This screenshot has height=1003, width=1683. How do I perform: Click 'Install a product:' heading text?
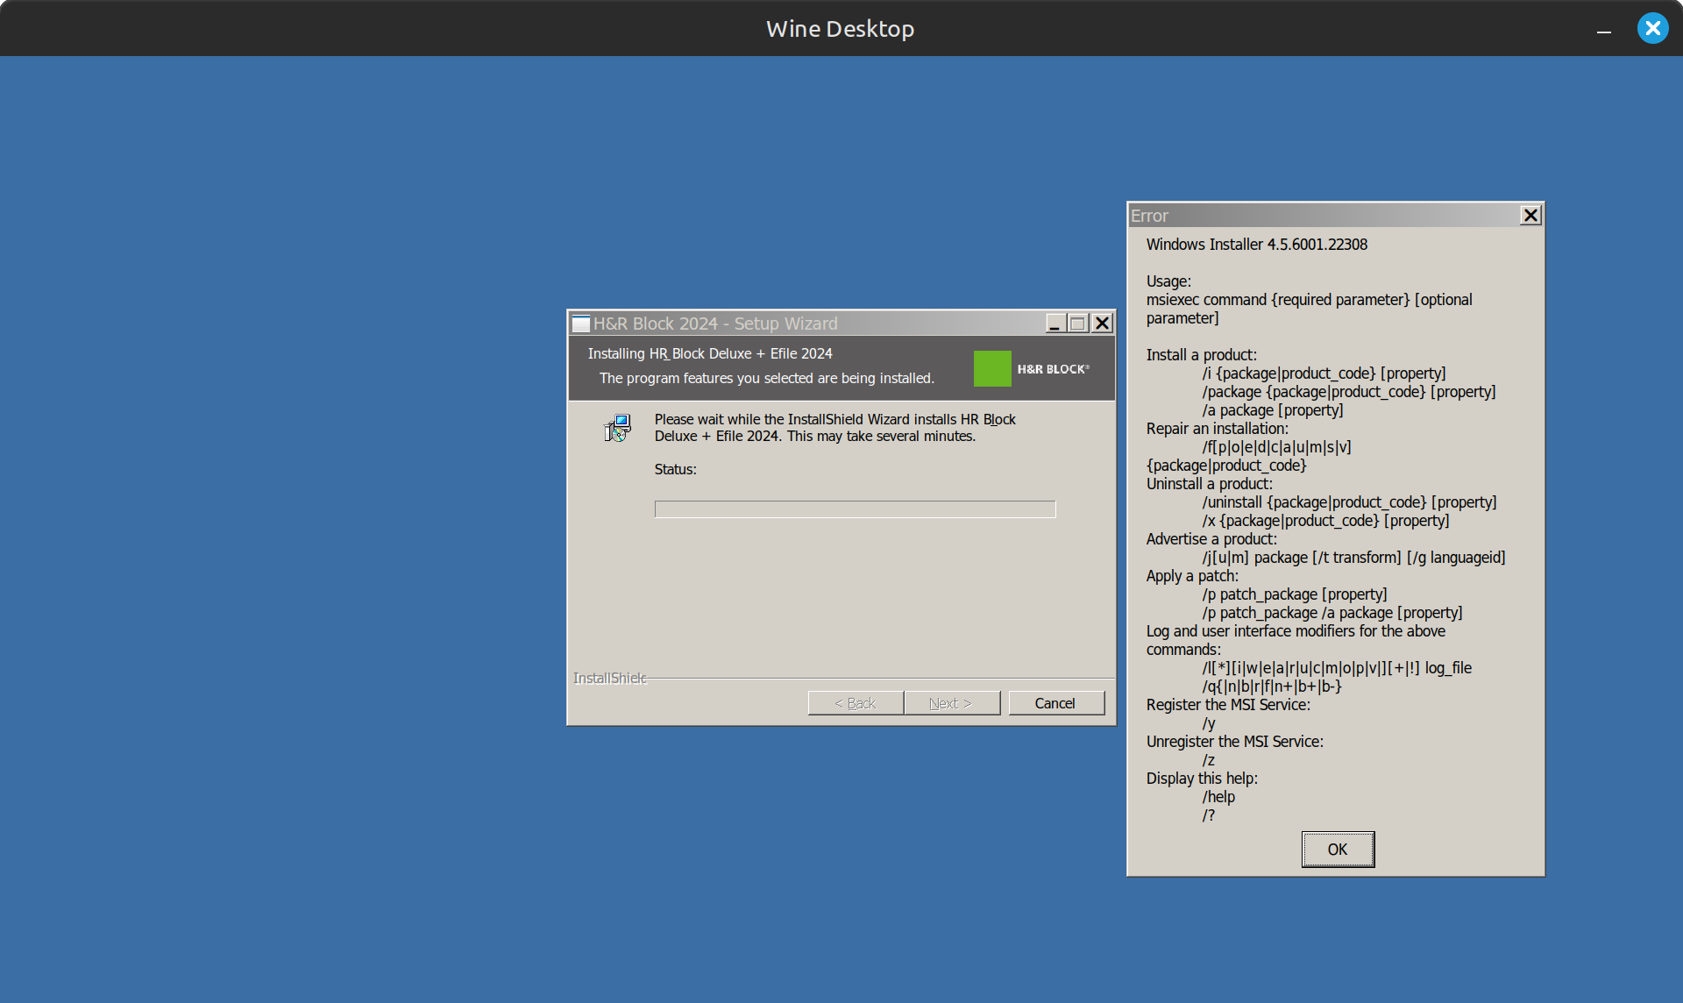pyautogui.click(x=1202, y=355)
